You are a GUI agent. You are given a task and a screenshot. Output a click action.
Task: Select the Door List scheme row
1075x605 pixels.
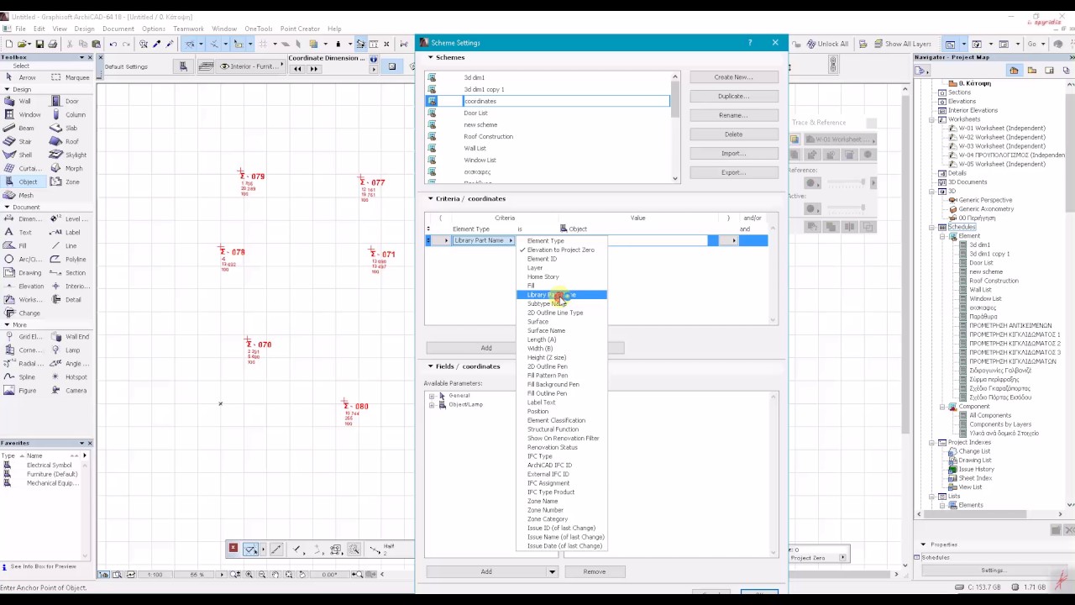[548, 113]
